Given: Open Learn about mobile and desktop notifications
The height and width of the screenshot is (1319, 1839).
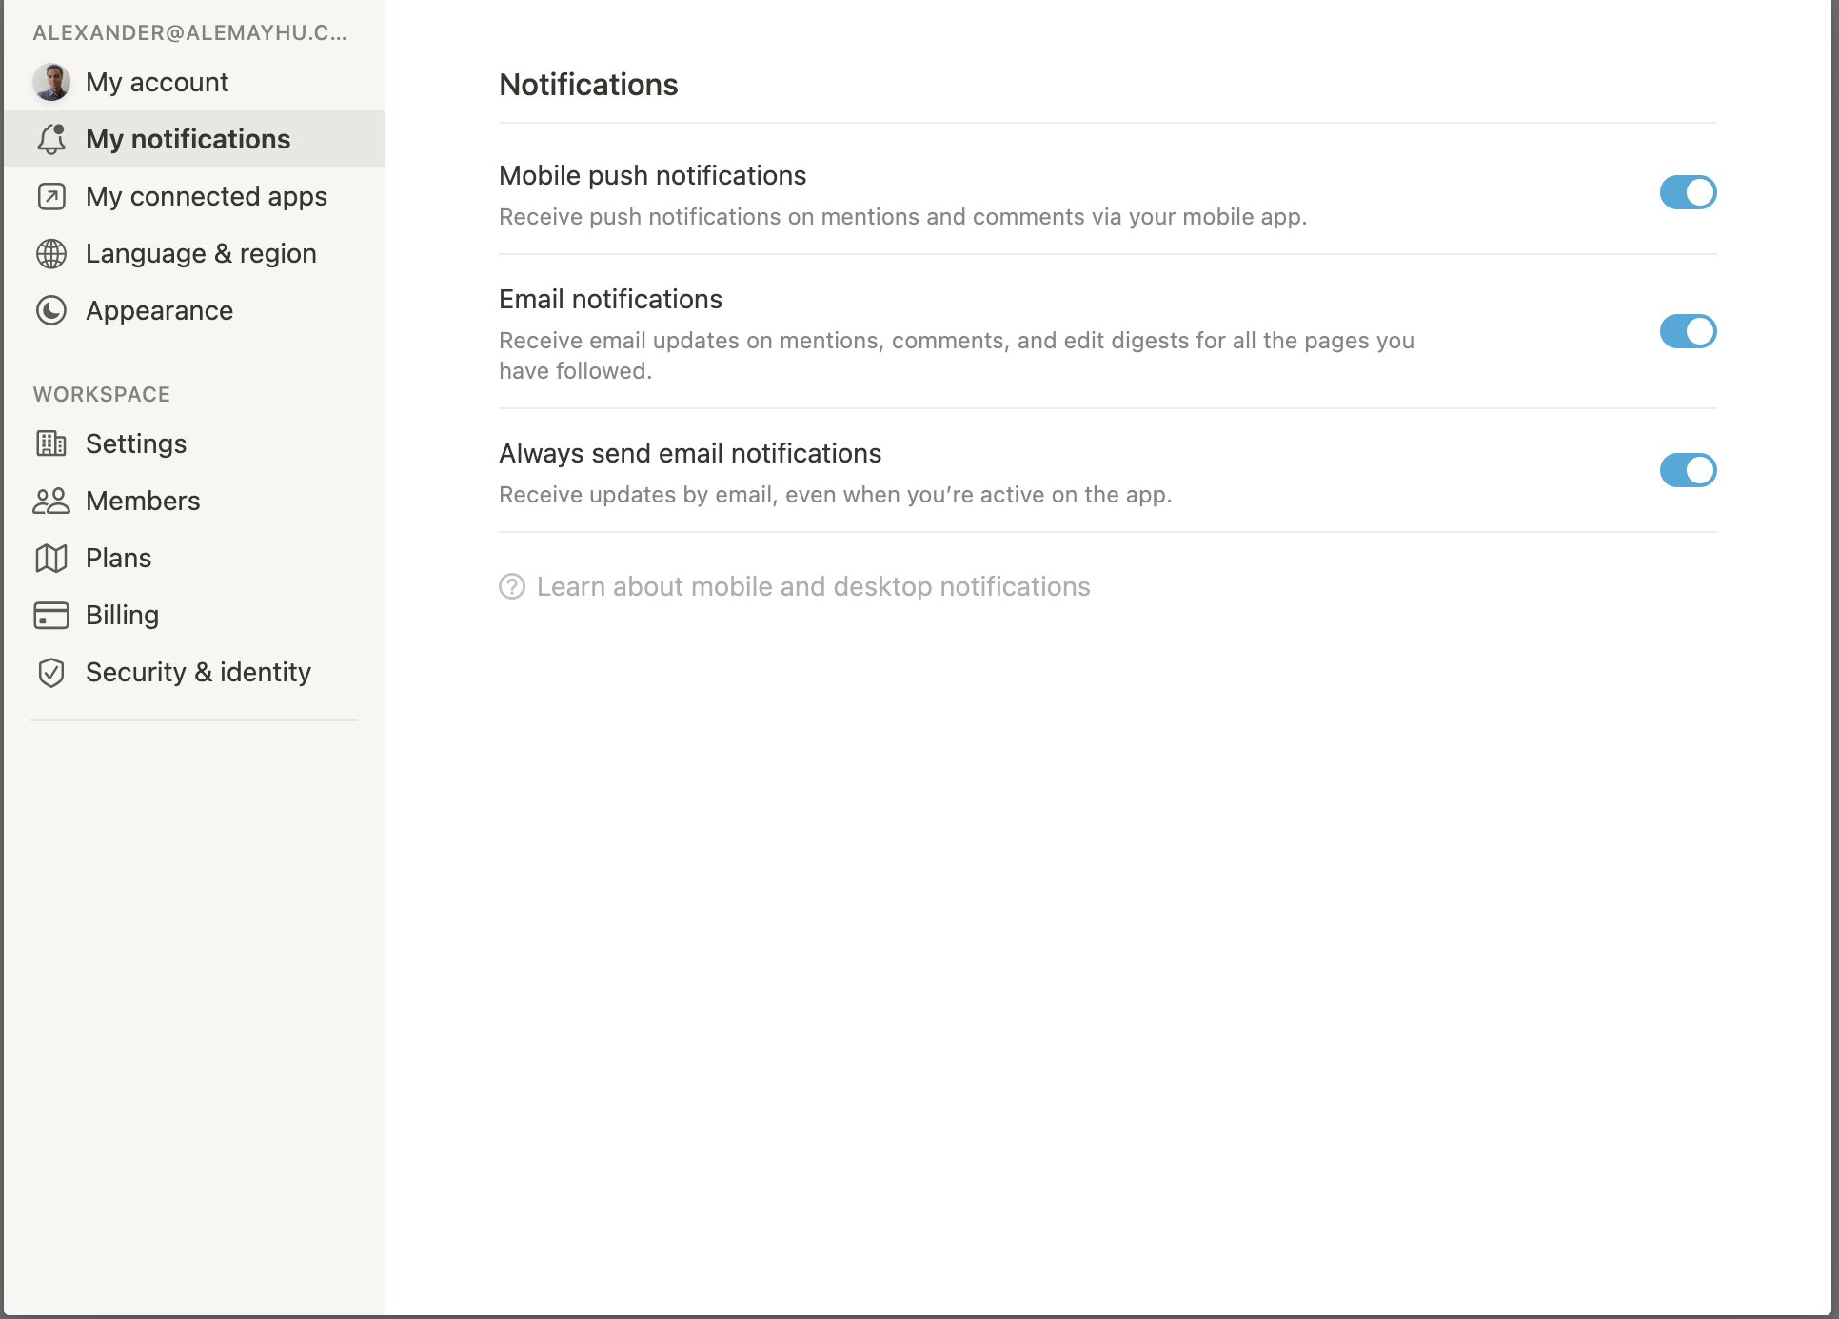Looking at the screenshot, I should (x=813, y=587).
